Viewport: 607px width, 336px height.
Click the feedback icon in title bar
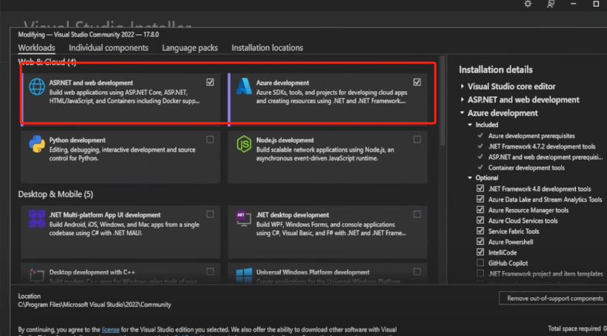click(550, 4)
